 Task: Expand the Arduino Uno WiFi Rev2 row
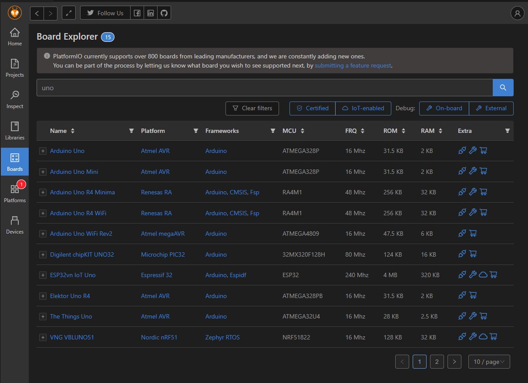[x=43, y=234]
